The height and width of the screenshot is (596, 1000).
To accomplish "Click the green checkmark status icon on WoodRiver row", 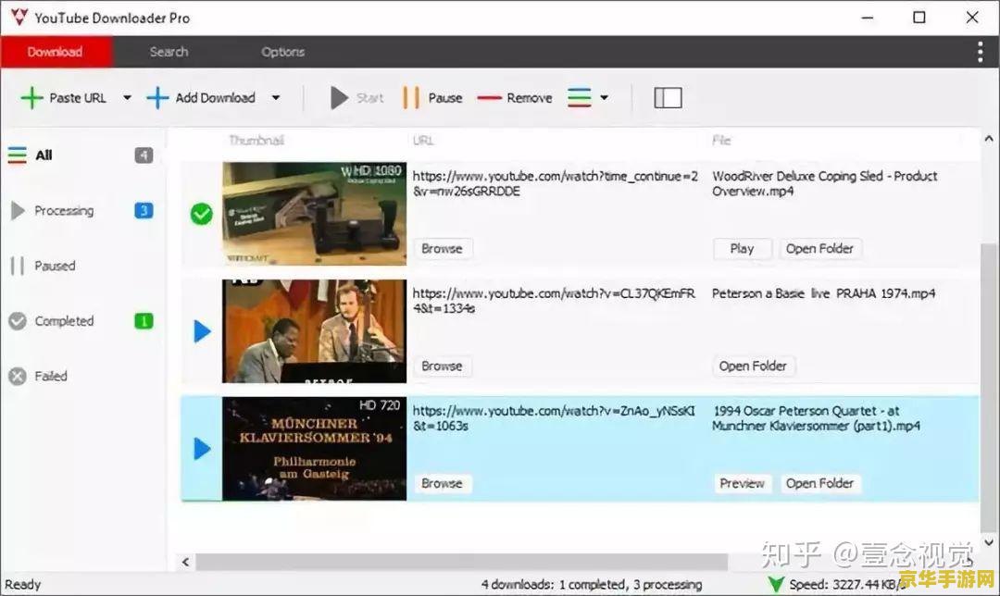I will 202,214.
